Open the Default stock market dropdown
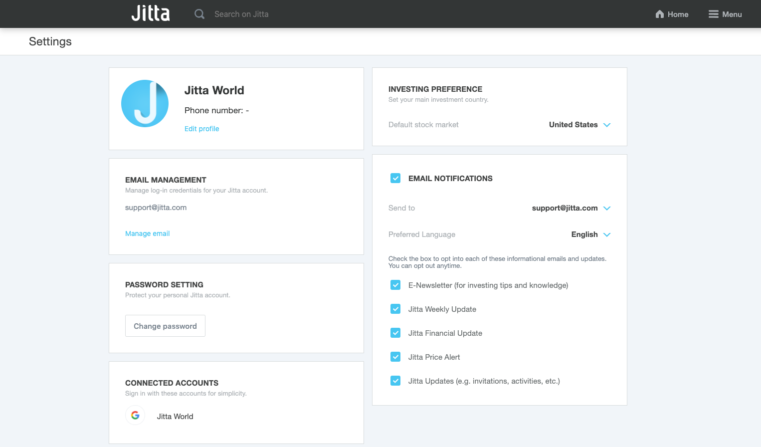Viewport: 761px width, 447px height. [x=579, y=125]
